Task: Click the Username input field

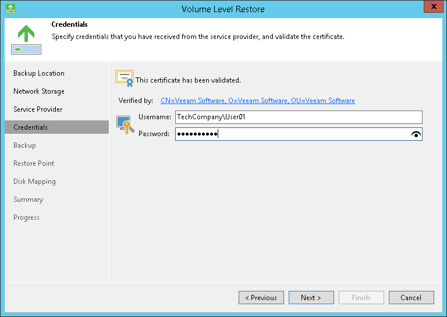Action: click(x=299, y=117)
